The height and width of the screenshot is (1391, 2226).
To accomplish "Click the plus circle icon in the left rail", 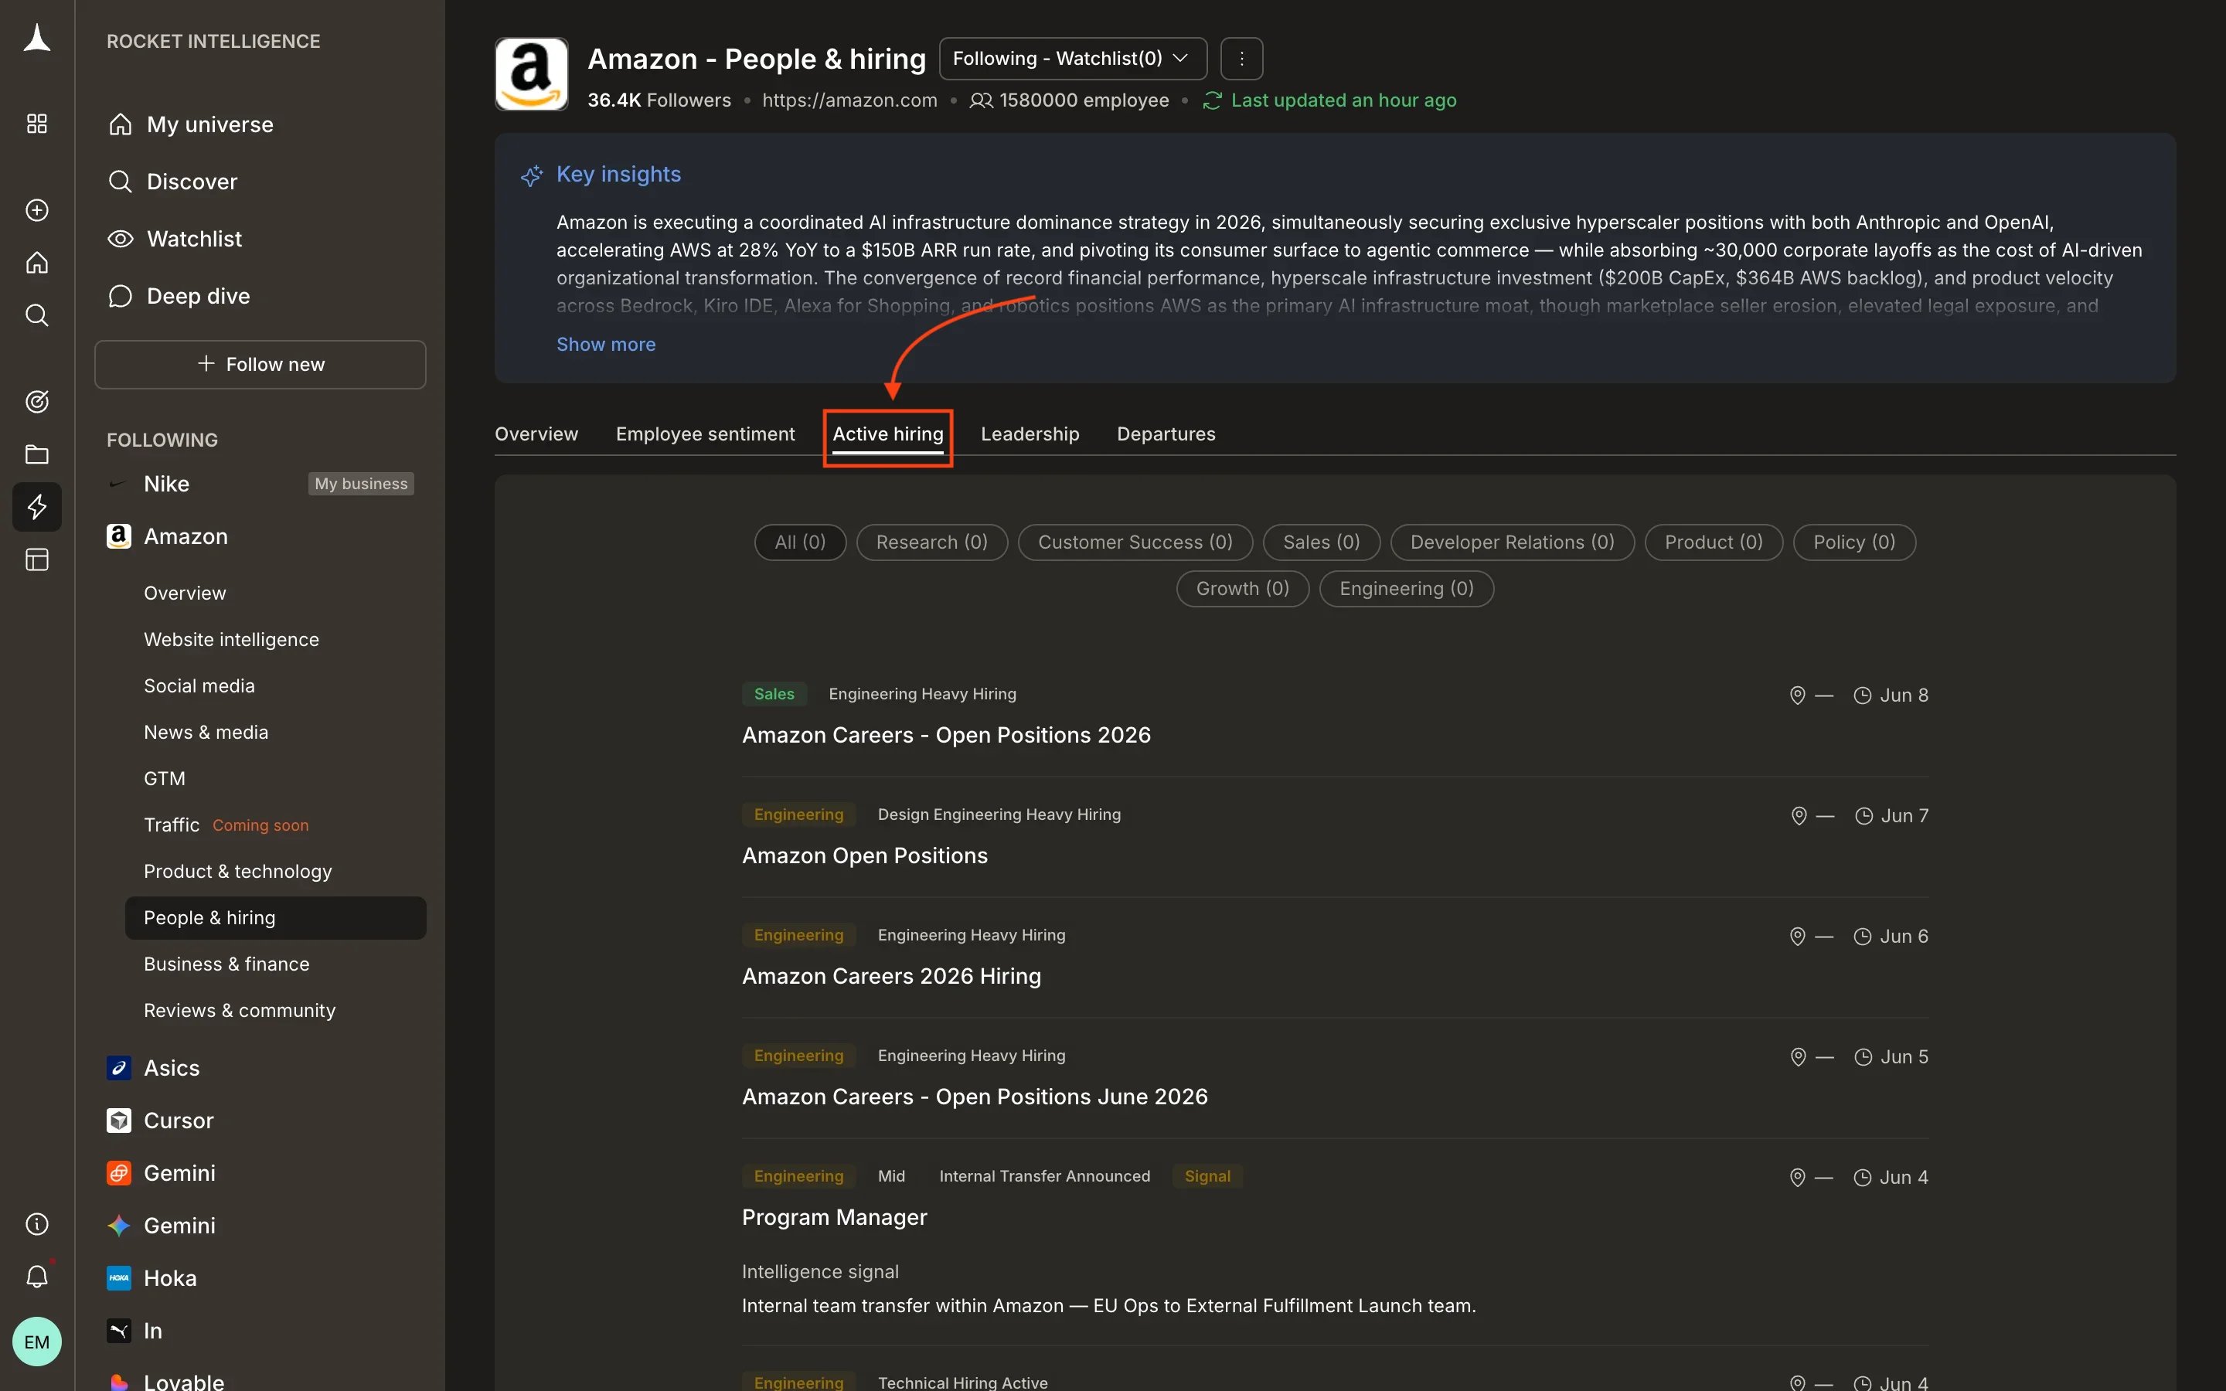I will 37,211.
